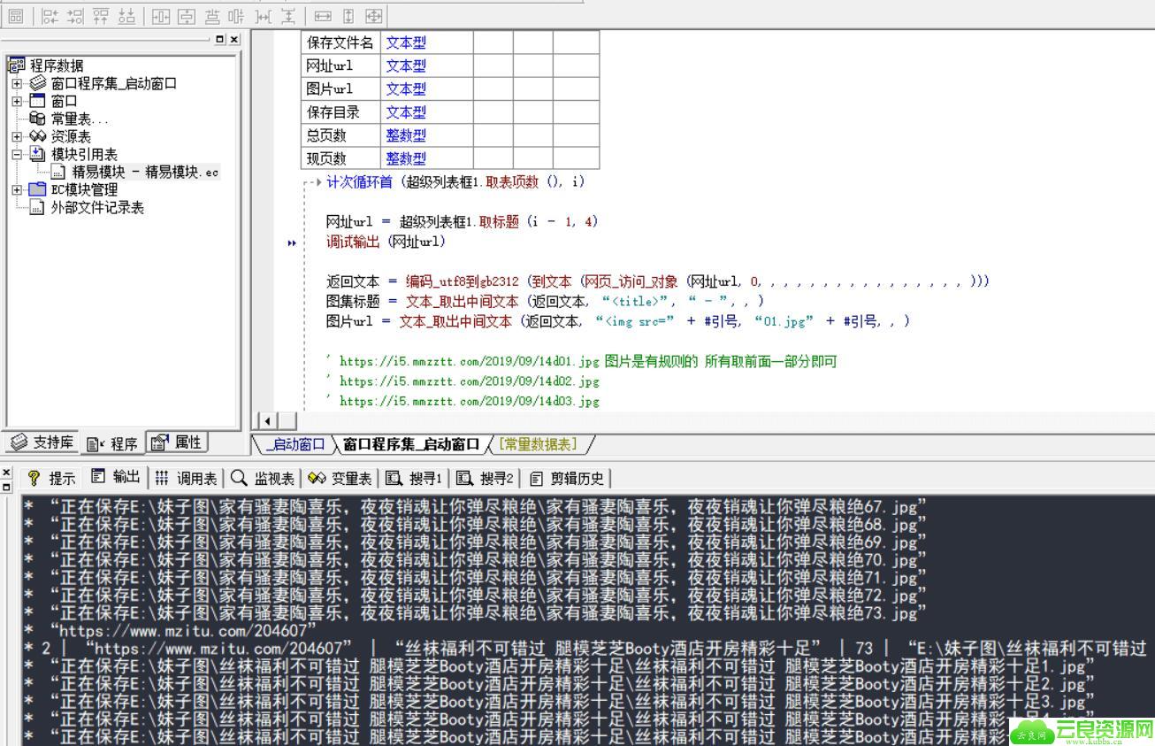This screenshot has width=1155, height=746.
Task: Click the 文本型 type of 网址url
Action: pos(427,65)
